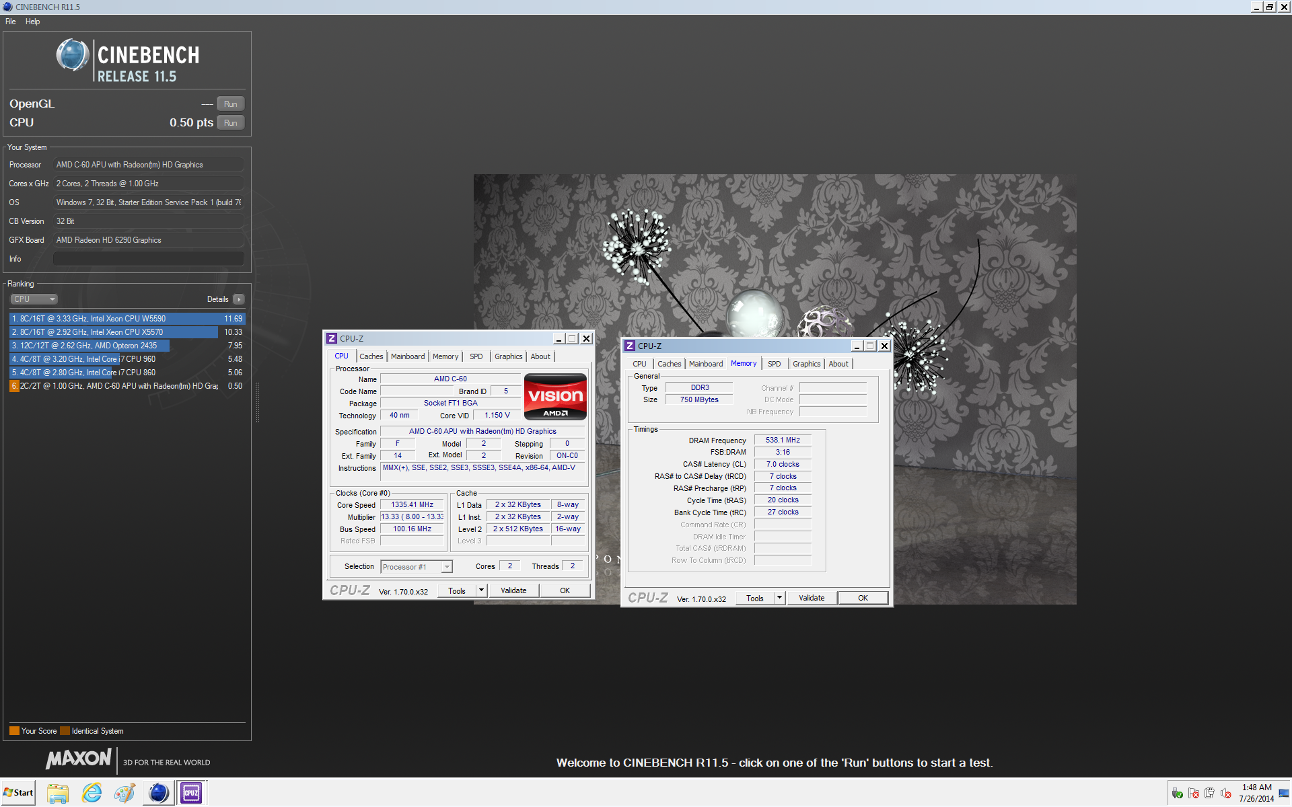This screenshot has height=807, width=1292.
Task: Click Tools button in left CPU-Z
Action: [457, 590]
